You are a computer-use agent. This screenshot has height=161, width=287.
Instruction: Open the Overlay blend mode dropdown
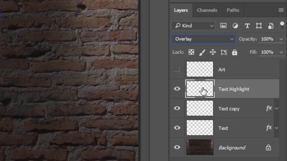[204, 39]
